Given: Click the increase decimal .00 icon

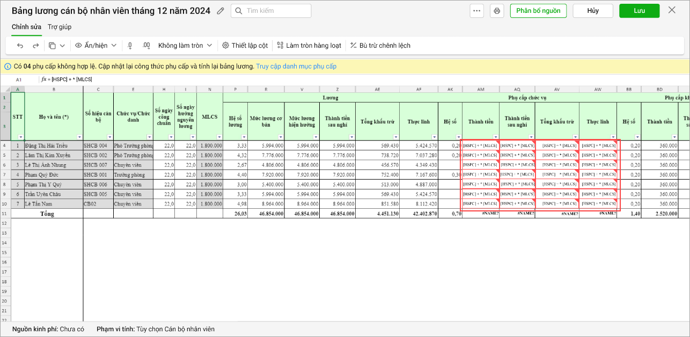Looking at the screenshot, I should click(146, 46).
